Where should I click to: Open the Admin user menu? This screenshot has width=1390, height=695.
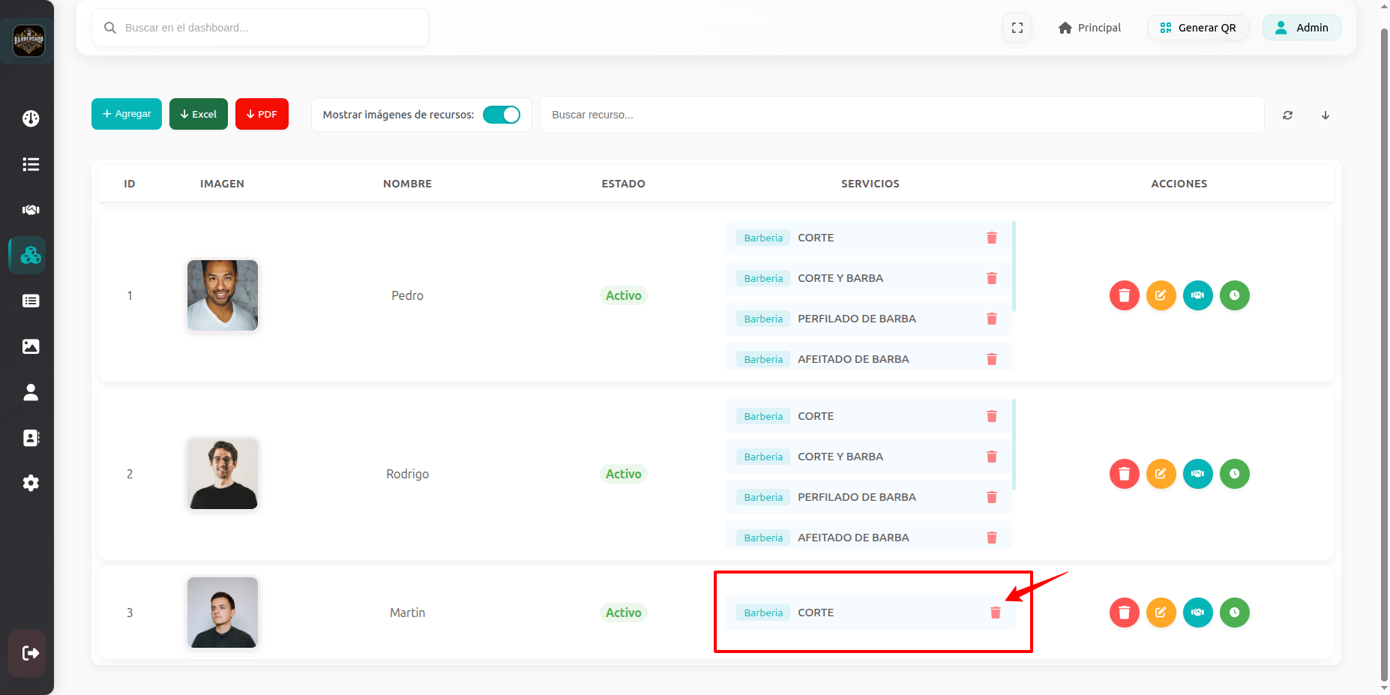click(1301, 28)
